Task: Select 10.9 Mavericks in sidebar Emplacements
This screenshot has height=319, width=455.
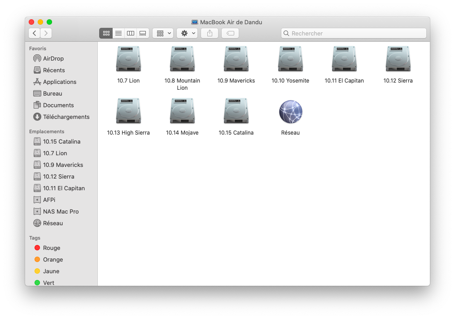Action: (58, 165)
